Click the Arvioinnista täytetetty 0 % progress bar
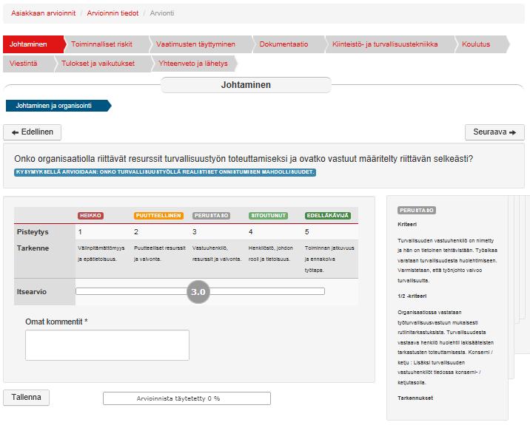The height and width of the screenshot is (425, 530). tap(187, 398)
